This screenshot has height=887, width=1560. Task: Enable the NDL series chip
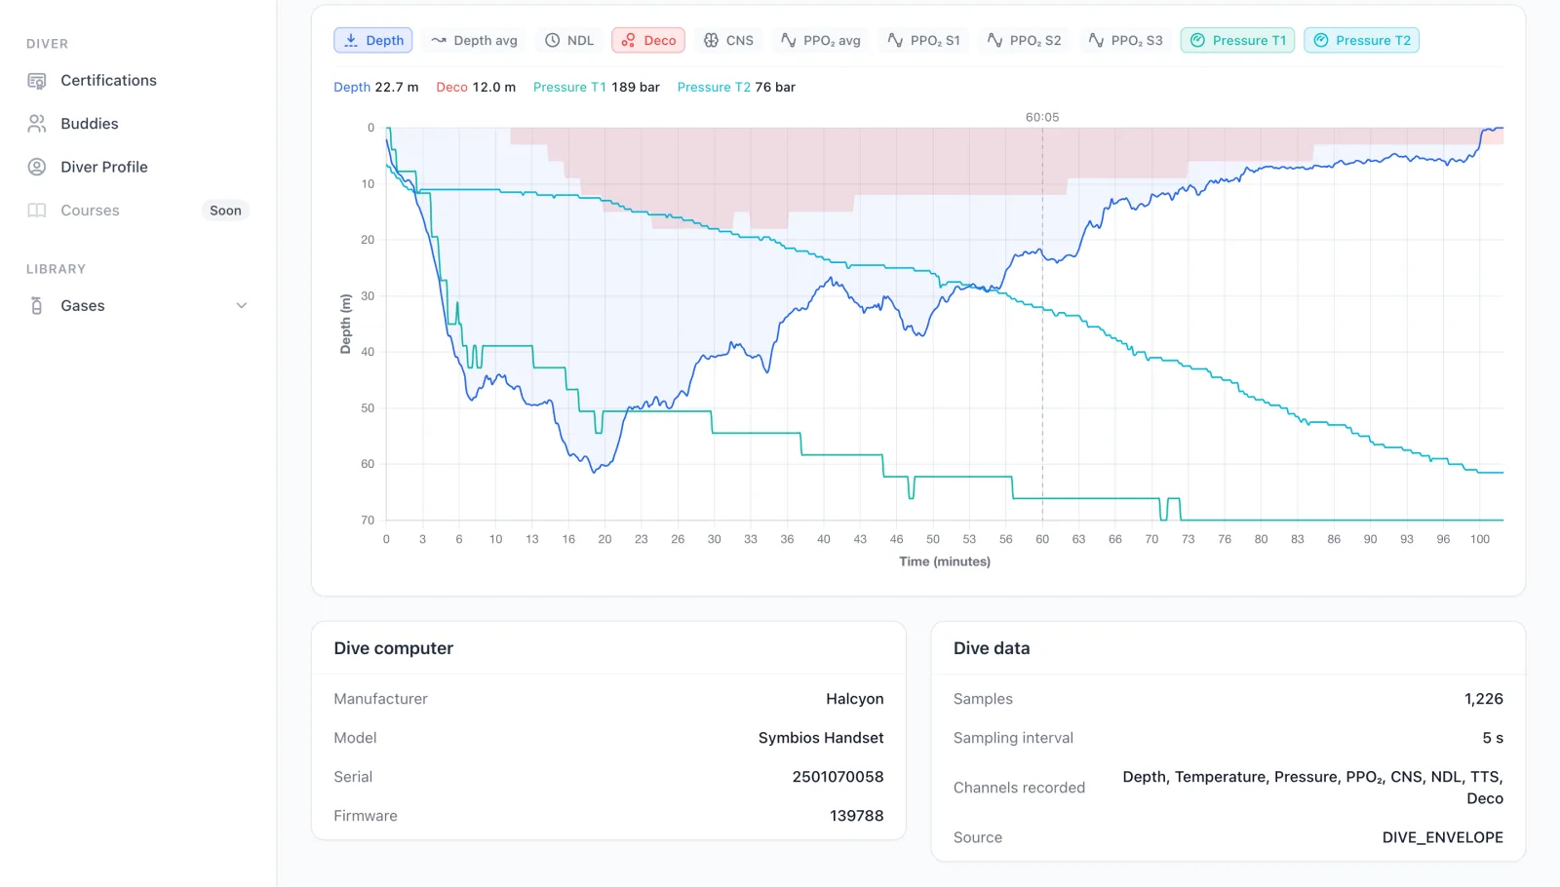[x=569, y=40]
